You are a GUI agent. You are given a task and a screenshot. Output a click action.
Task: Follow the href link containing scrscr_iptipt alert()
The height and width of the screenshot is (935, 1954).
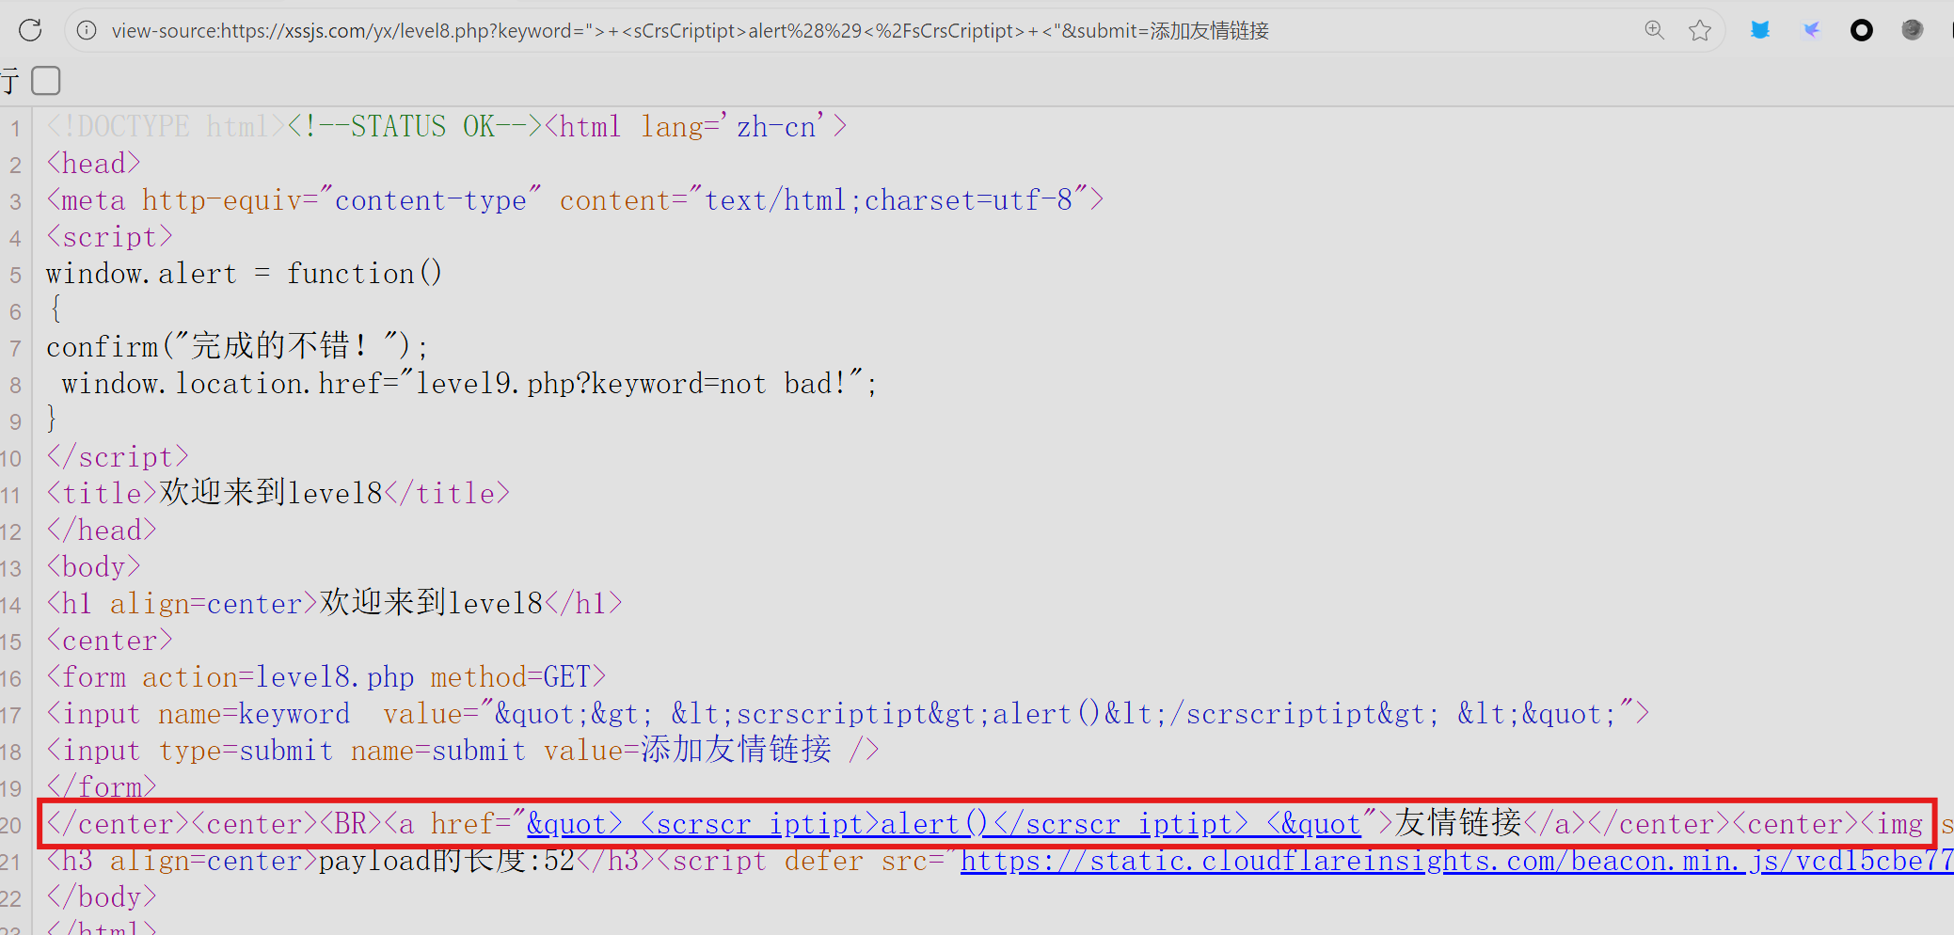point(944,824)
